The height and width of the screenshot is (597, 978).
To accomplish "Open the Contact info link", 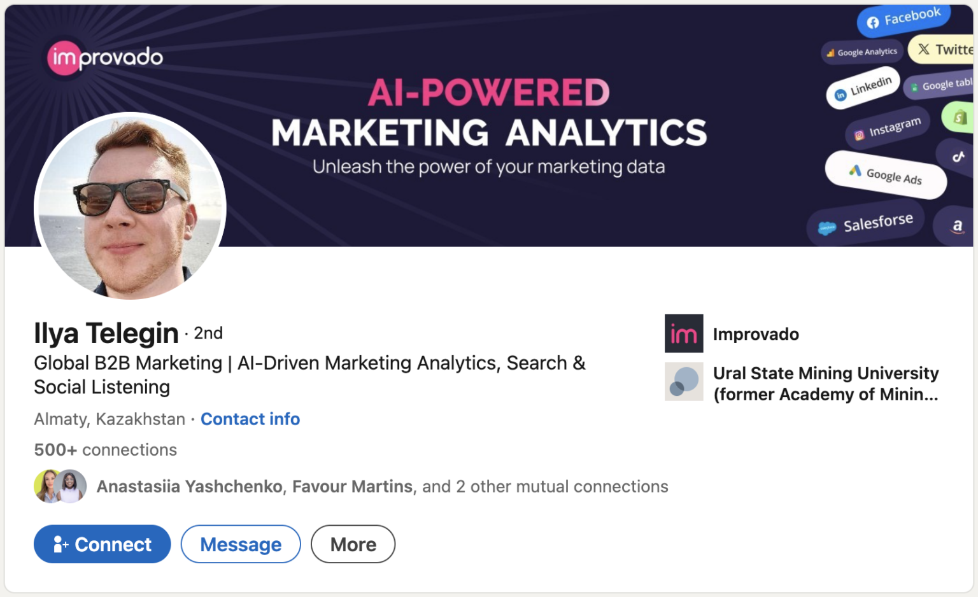I will (x=250, y=419).
